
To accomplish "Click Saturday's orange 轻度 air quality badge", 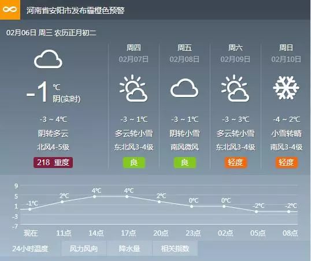I will (x=235, y=162).
